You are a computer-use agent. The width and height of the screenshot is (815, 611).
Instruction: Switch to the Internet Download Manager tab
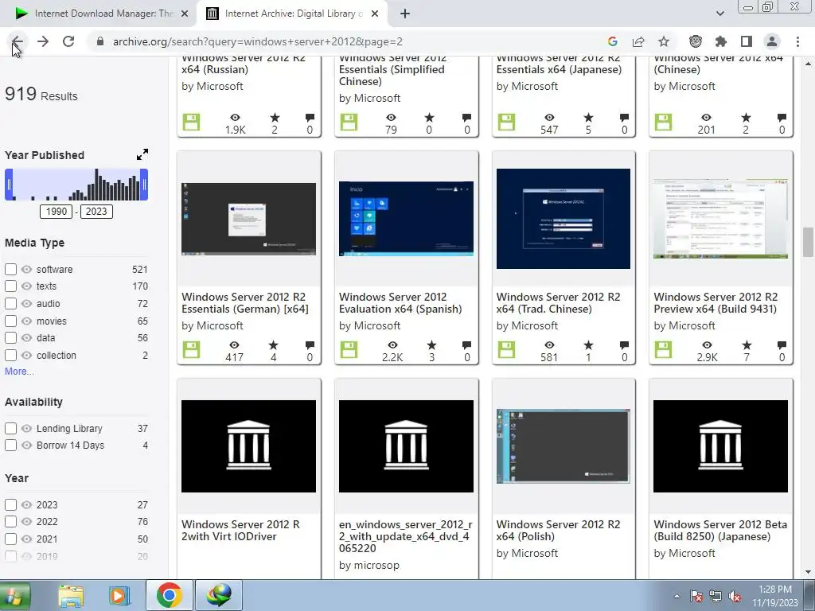coord(99,14)
